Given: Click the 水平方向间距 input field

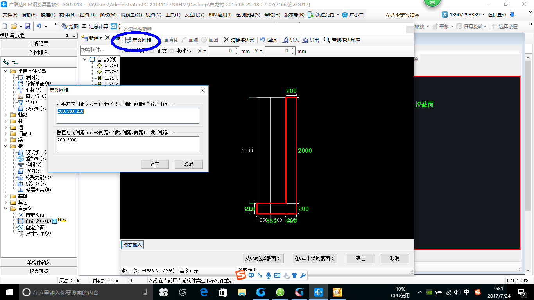Looking at the screenshot, I should click(x=128, y=116).
